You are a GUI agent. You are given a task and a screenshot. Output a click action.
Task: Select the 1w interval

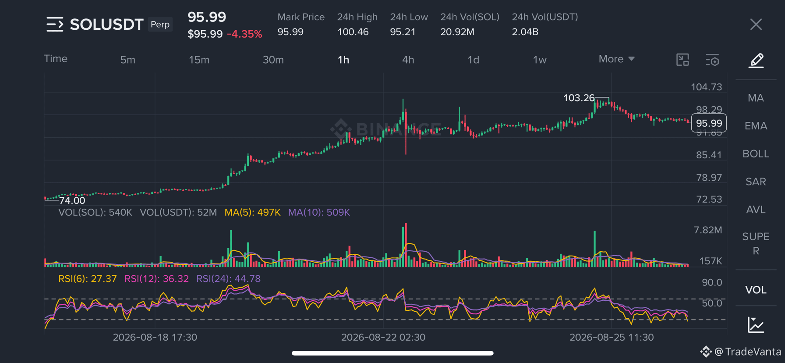[x=540, y=60]
